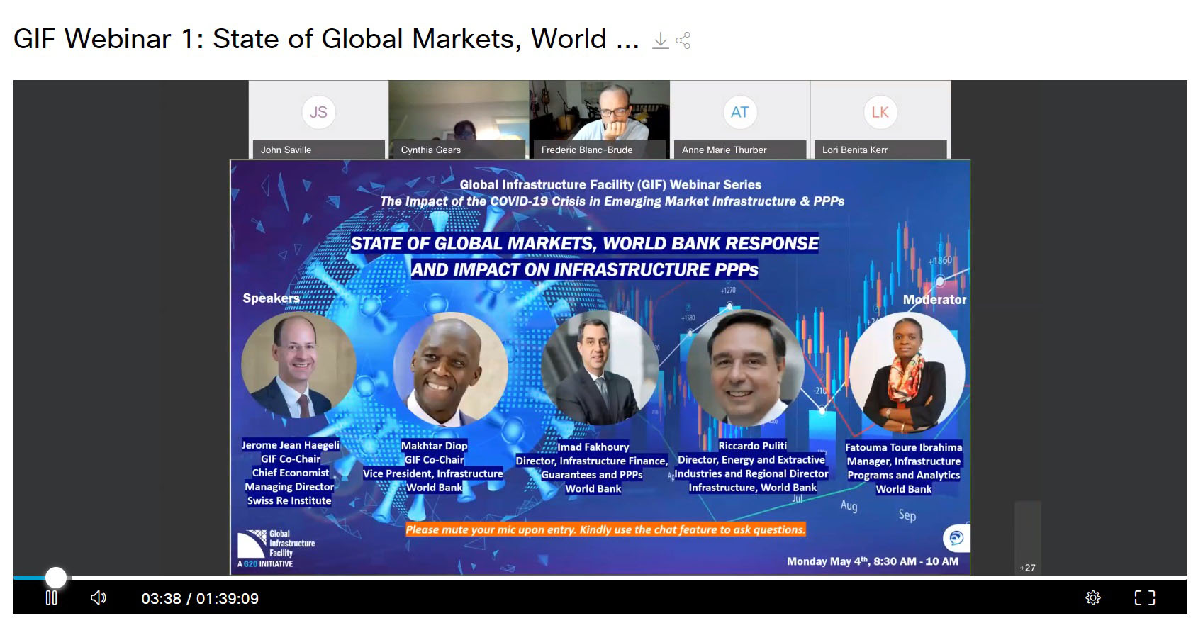The width and height of the screenshot is (1203, 623).
Task: Mute the video volume
Action: click(x=99, y=597)
